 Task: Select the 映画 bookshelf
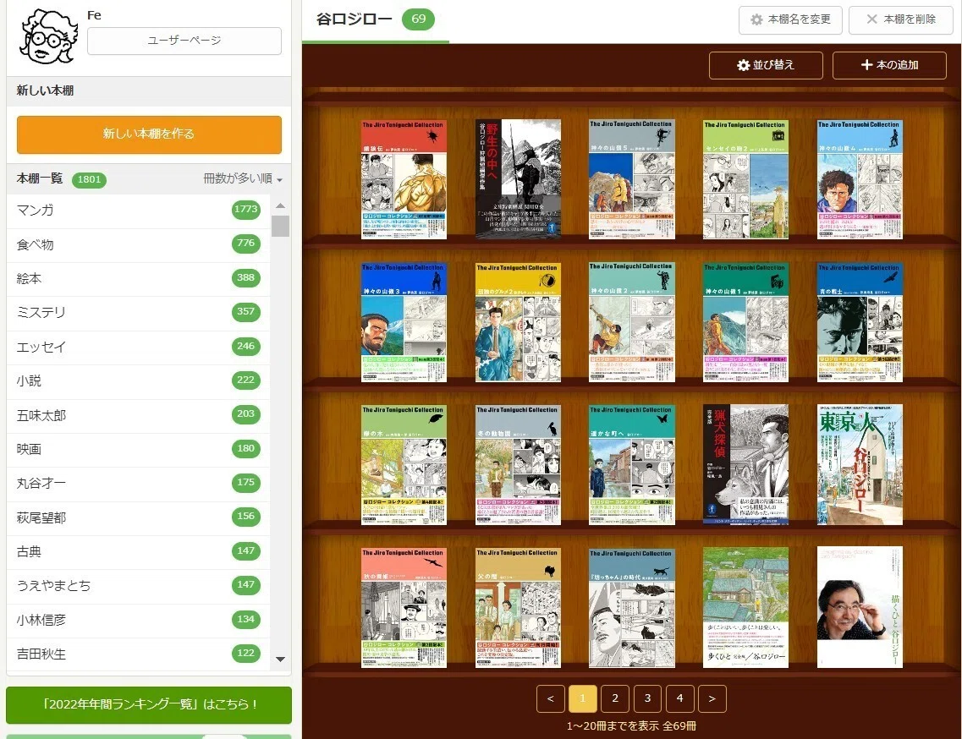[138, 449]
